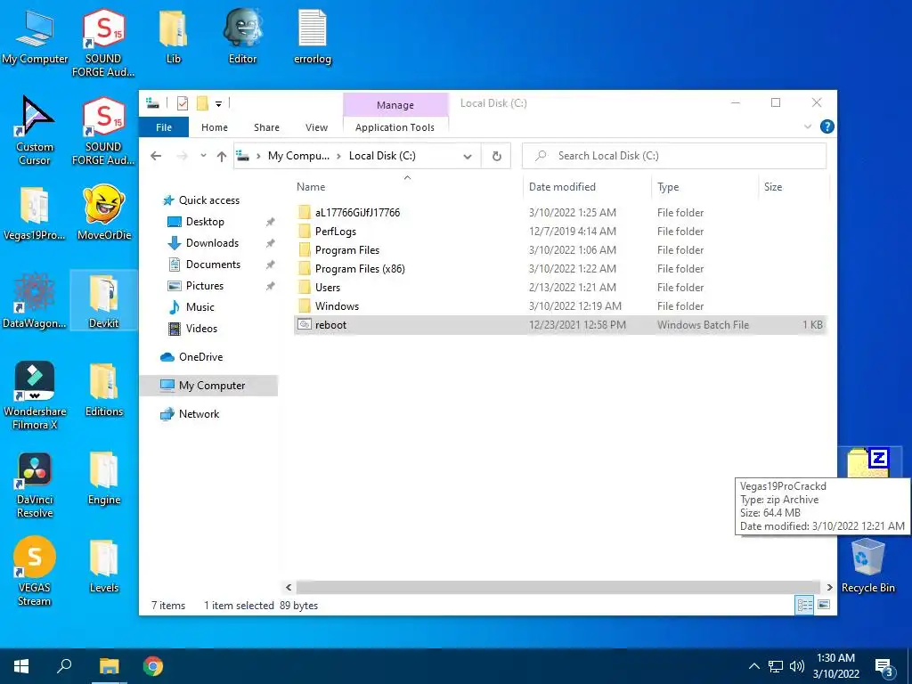This screenshot has width=912, height=684.
Task: Click the Manage contextual tab
Action: click(x=395, y=105)
